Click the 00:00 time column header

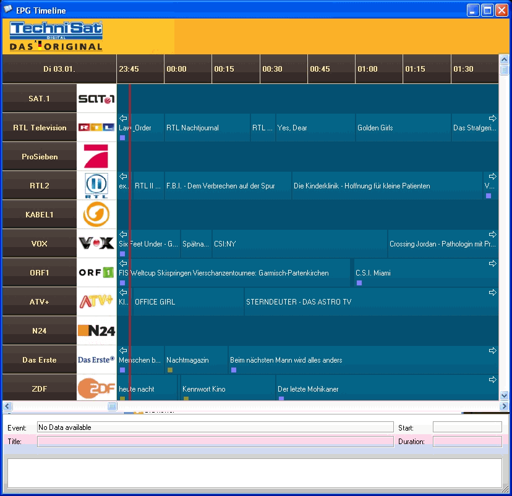coord(188,69)
